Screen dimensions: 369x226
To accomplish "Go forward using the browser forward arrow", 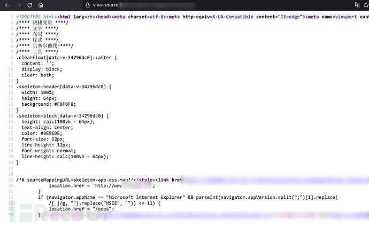I will 19,5.
